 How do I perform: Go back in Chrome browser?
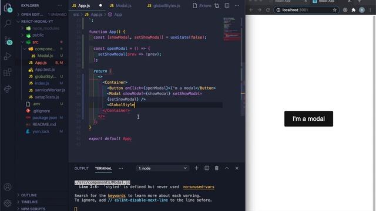251,10
